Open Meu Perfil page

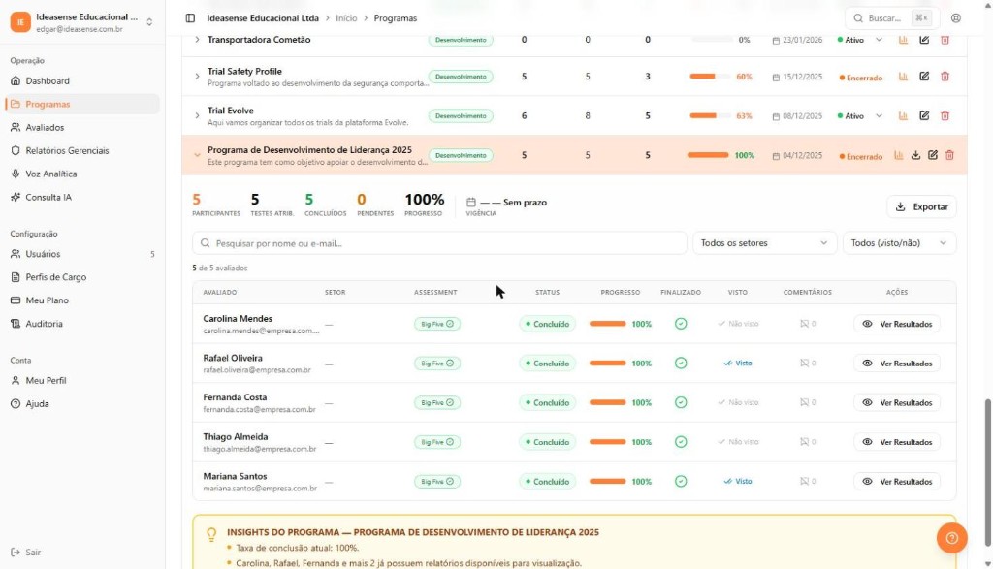pyautogui.click(x=82, y=380)
